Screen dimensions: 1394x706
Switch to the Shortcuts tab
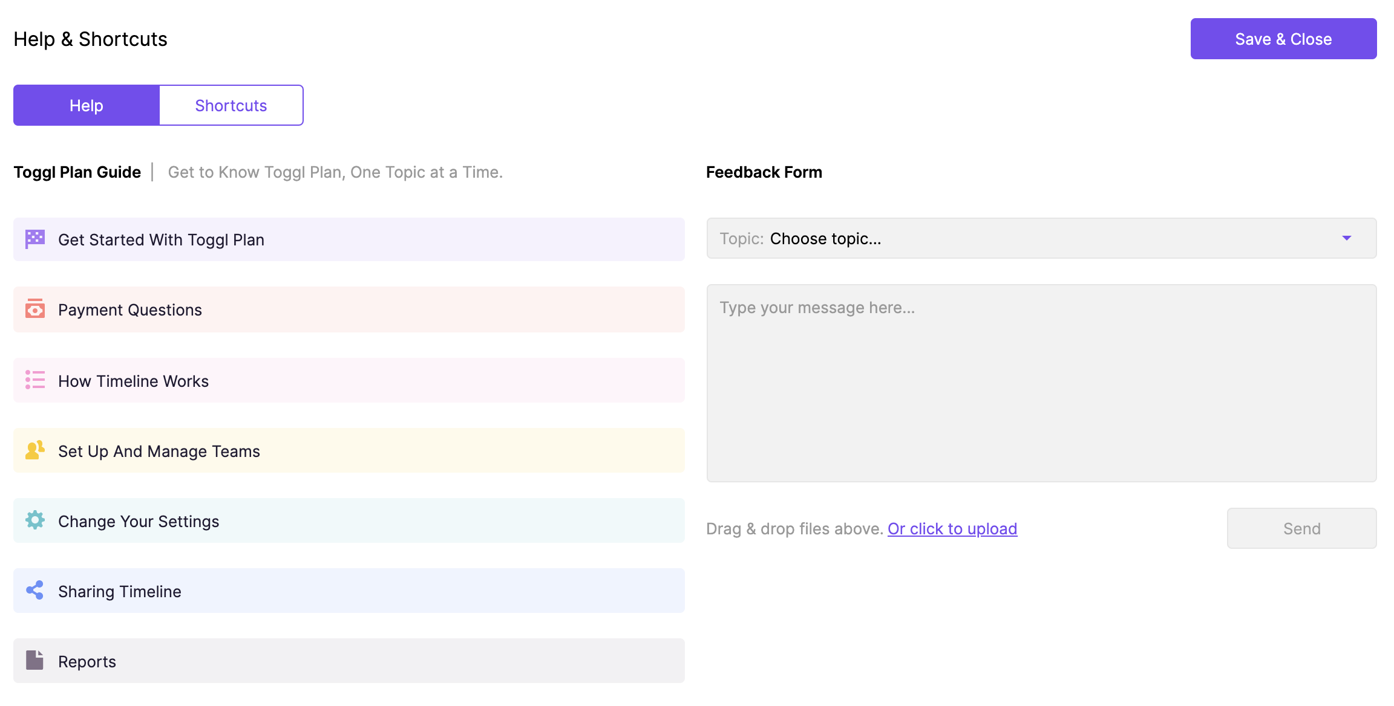[231, 105]
